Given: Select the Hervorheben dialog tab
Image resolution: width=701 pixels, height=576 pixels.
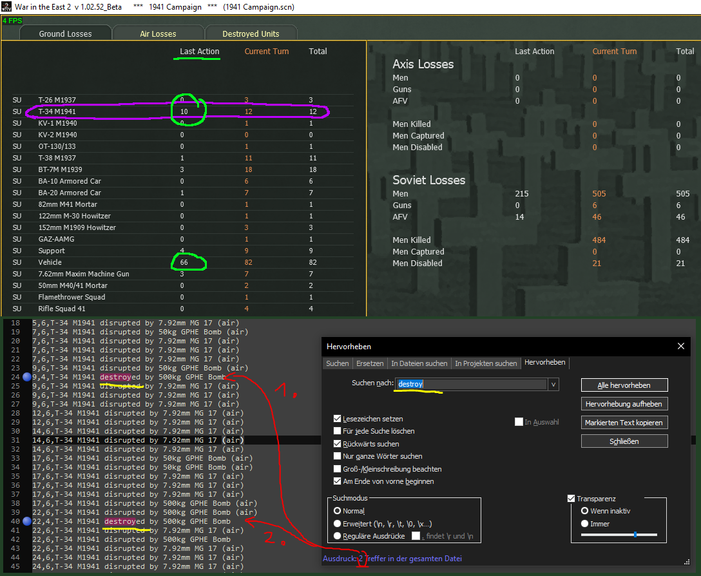Looking at the screenshot, I should click(544, 362).
